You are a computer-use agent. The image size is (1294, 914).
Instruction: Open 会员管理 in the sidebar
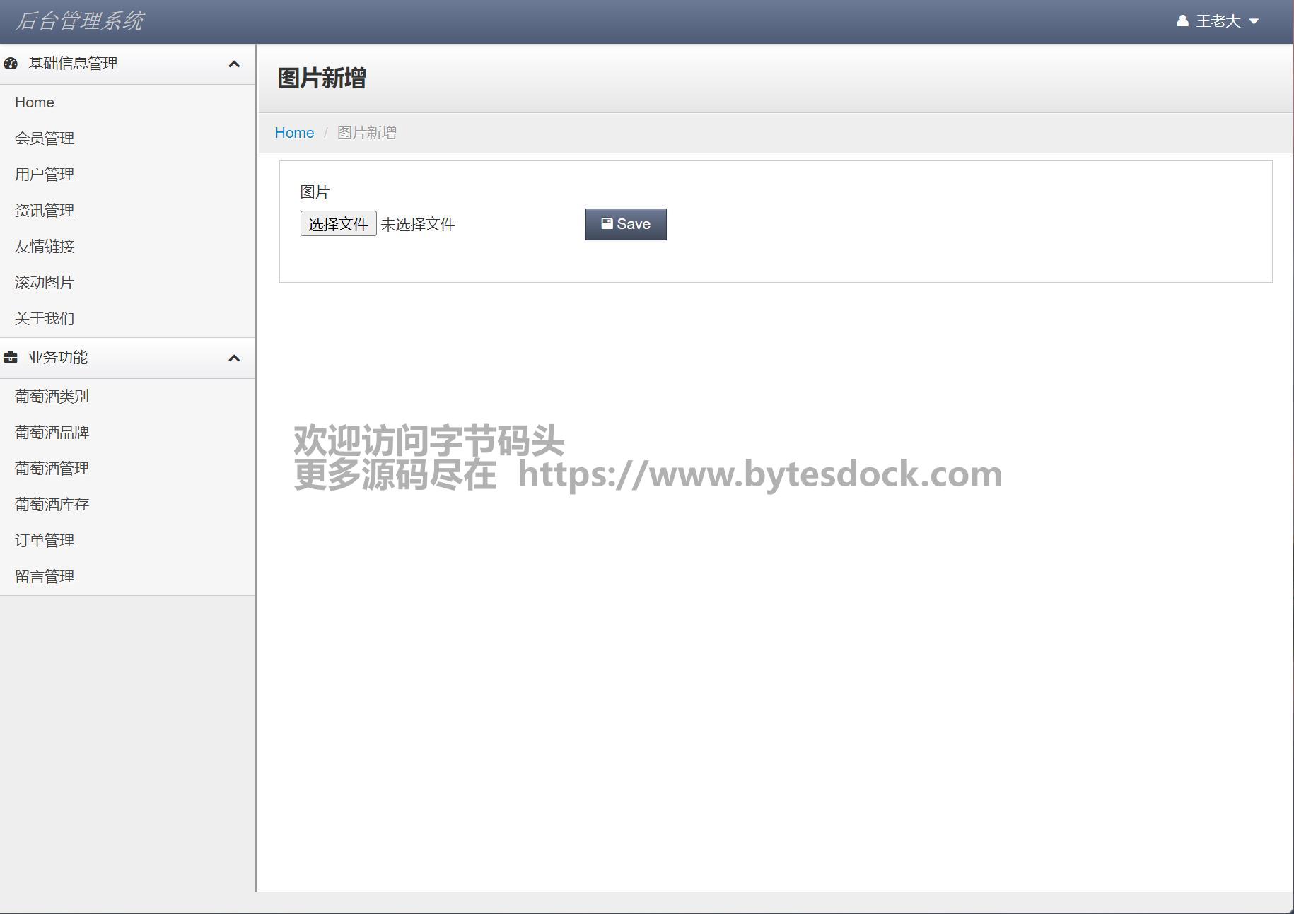point(45,139)
